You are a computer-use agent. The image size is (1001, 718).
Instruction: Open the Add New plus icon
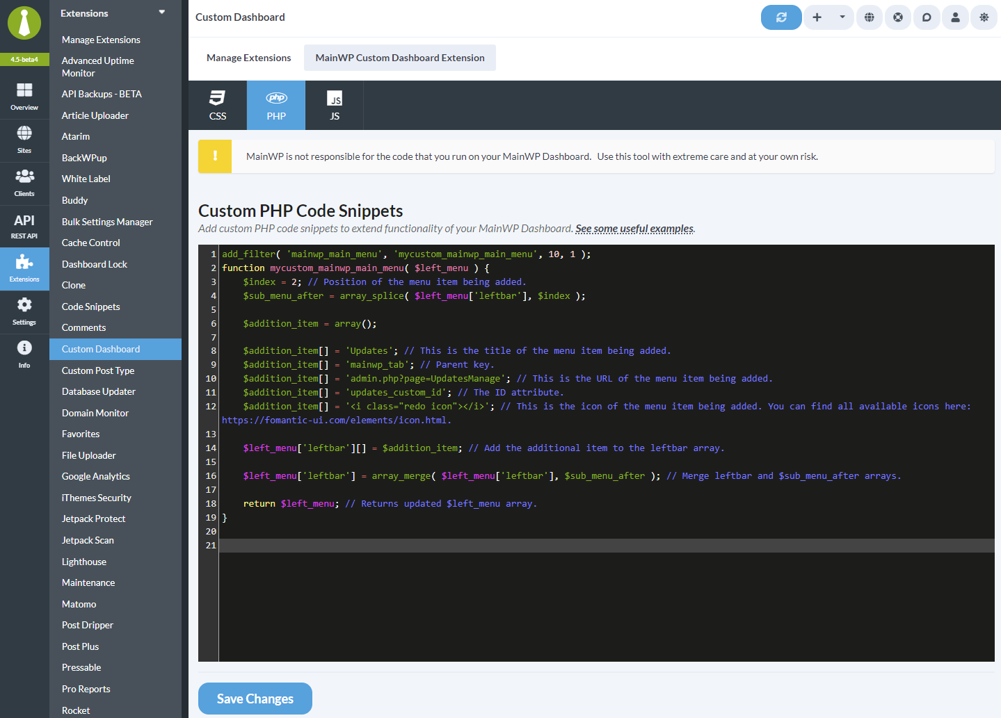pyautogui.click(x=816, y=17)
